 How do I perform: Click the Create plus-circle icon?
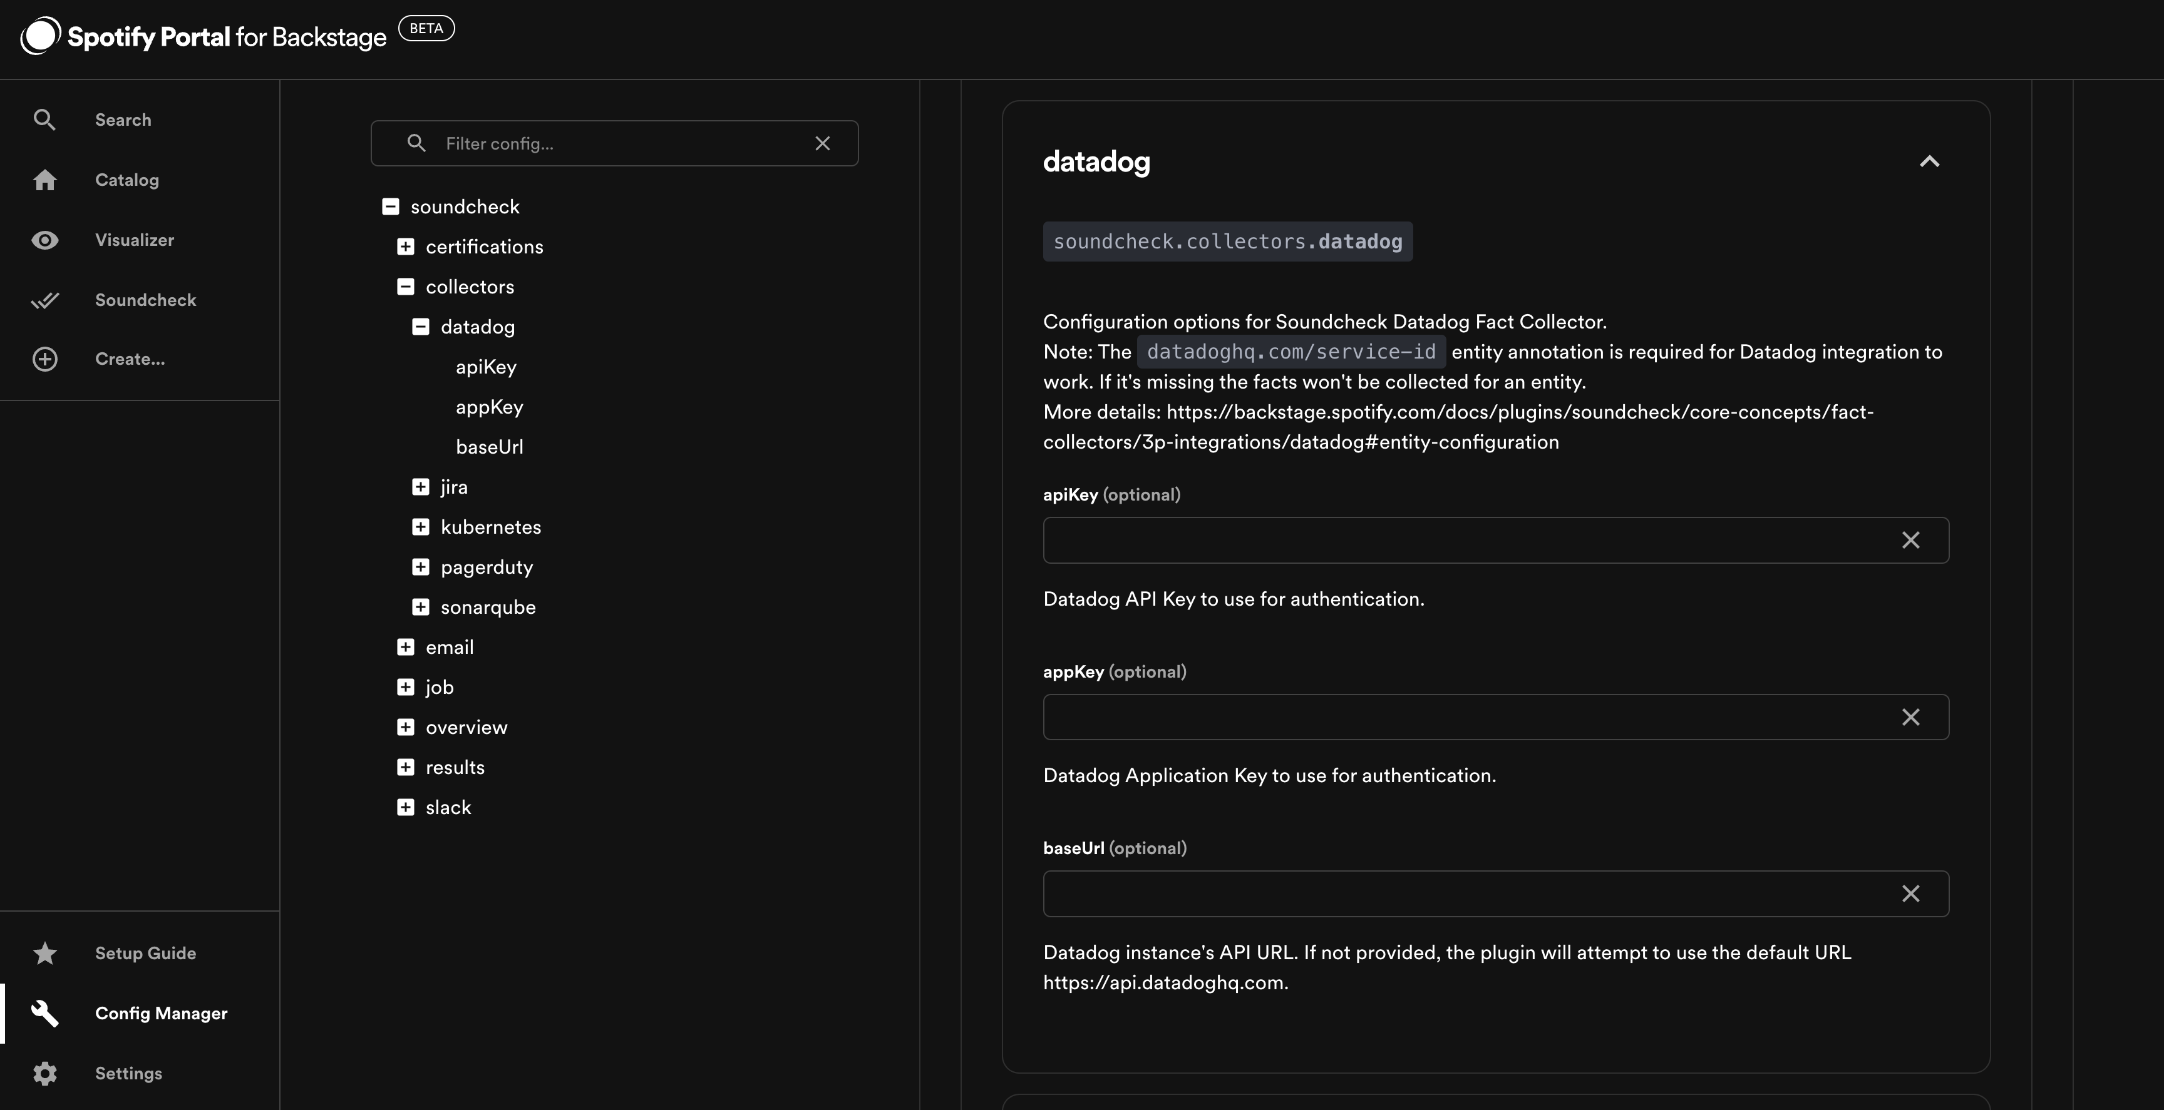click(44, 359)
